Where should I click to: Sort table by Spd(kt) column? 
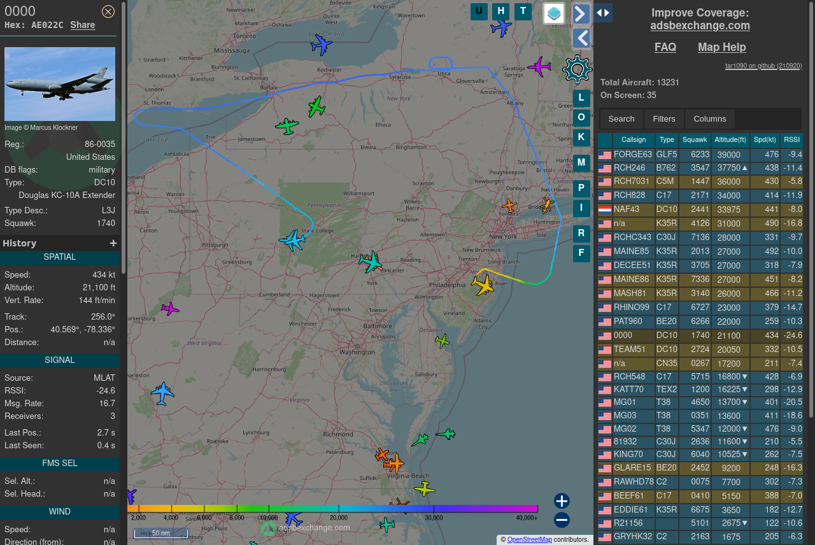765,140
